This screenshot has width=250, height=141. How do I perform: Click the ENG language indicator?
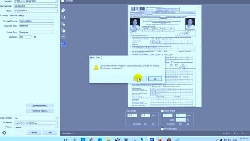point(235,140)
